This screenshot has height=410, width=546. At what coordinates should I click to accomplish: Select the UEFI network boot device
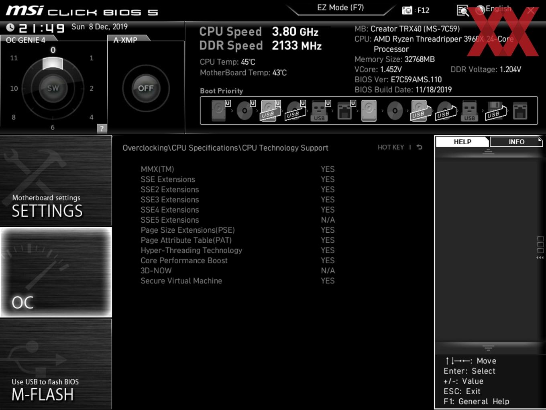346,110
